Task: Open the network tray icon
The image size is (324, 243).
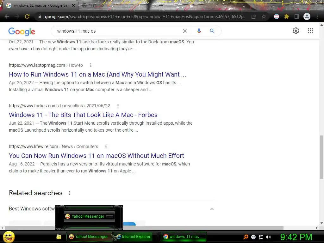Action: [261, 237]
